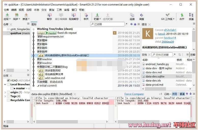Viewport: 198px width, 130px height.
Task: Click the Merge (合并) toolbar icon
Action: (182, 15)
